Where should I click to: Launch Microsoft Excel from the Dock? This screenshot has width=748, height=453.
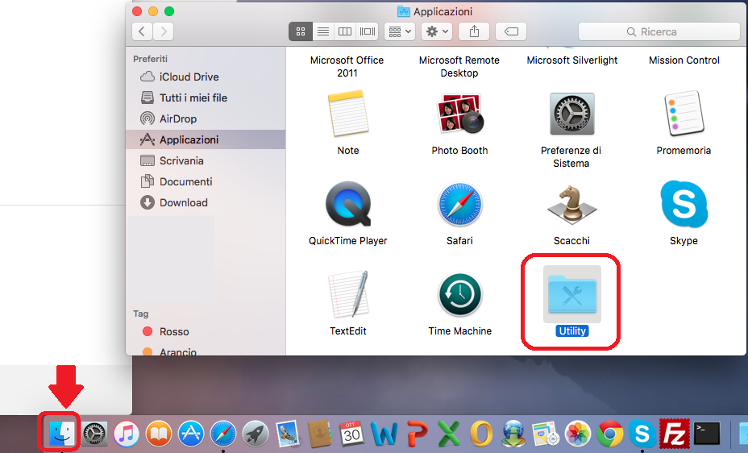coord(449,434)
